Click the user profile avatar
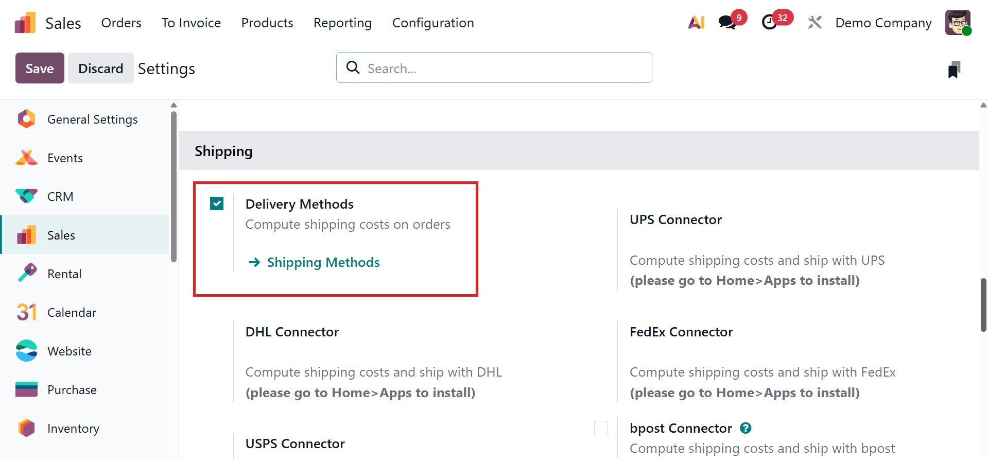This screenshot has height=459, width=988. click(958, 22)
